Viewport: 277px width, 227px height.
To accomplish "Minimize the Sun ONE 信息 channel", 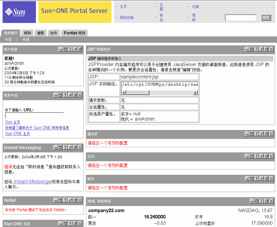I will (60, 224).
